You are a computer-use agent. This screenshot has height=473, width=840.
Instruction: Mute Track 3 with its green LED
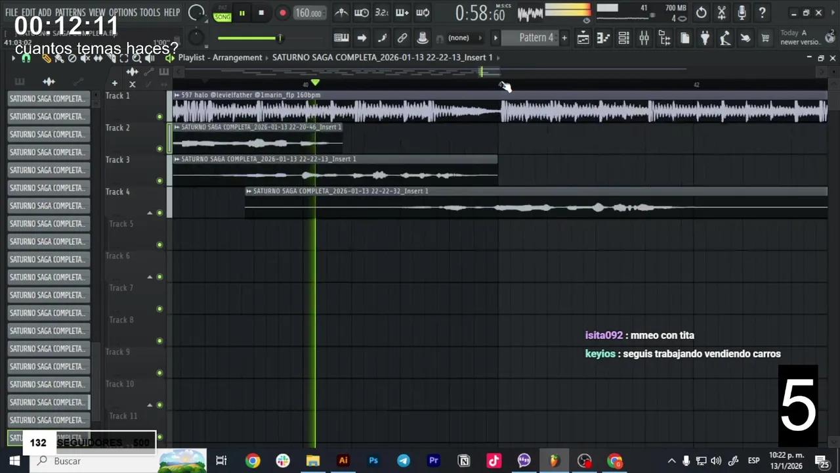[159, 181]
